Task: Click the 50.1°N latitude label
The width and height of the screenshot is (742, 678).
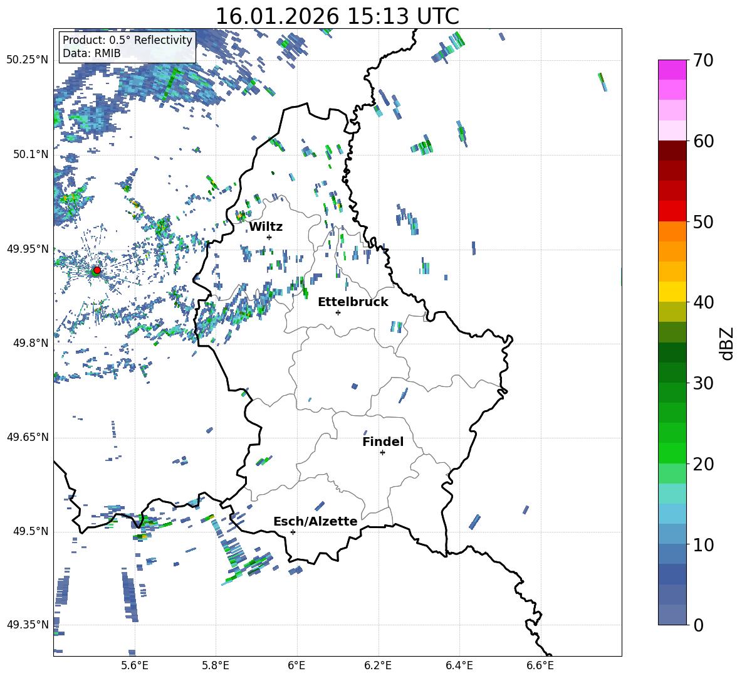Action: [x=31, y=155]
